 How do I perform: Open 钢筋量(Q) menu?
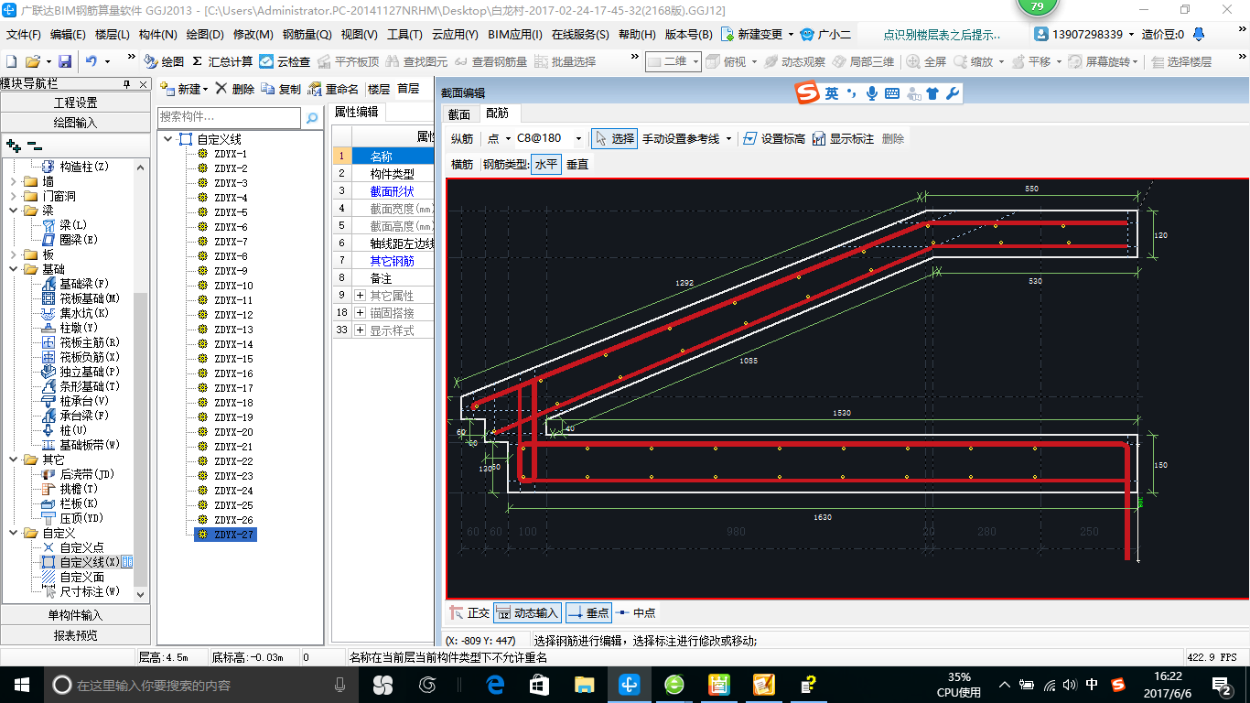pos(307,35)
